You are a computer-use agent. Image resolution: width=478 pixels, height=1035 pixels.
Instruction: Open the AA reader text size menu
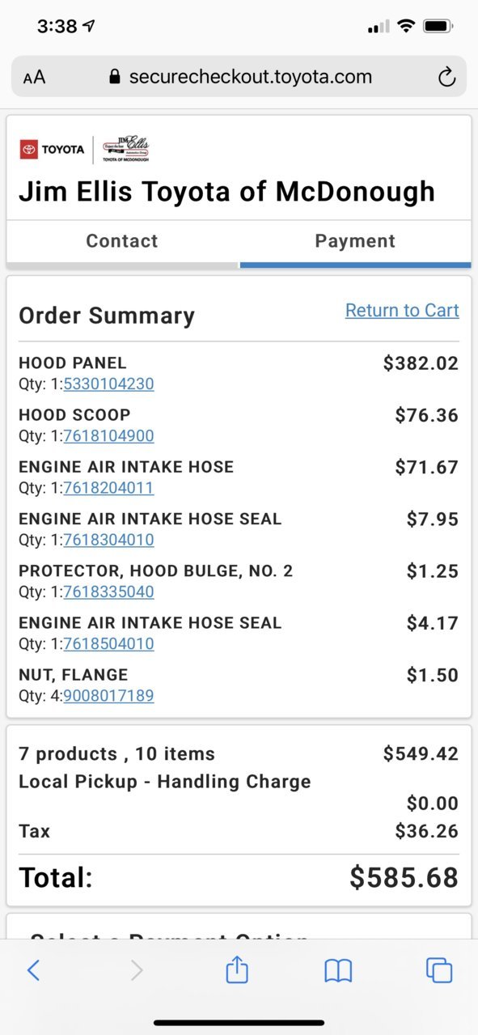(x=34, y=78)
